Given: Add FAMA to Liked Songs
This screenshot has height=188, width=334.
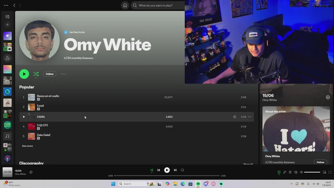Looking at the screenshot, I should coord(235,117).
